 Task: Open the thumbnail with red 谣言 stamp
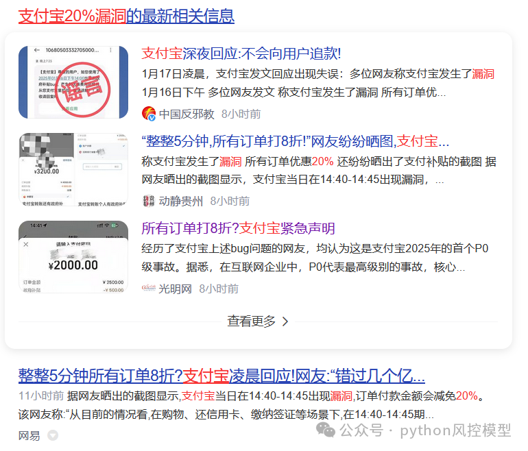73,82
